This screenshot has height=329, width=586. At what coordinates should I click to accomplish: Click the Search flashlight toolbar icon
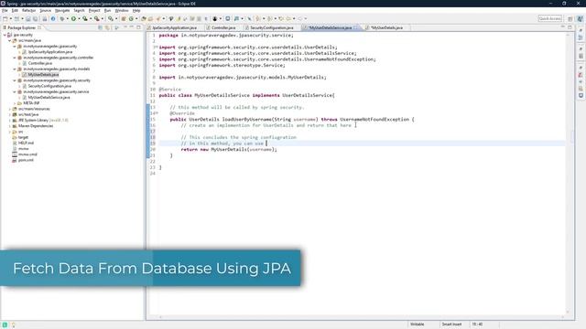pyautogui.click(x=158, y=18)
